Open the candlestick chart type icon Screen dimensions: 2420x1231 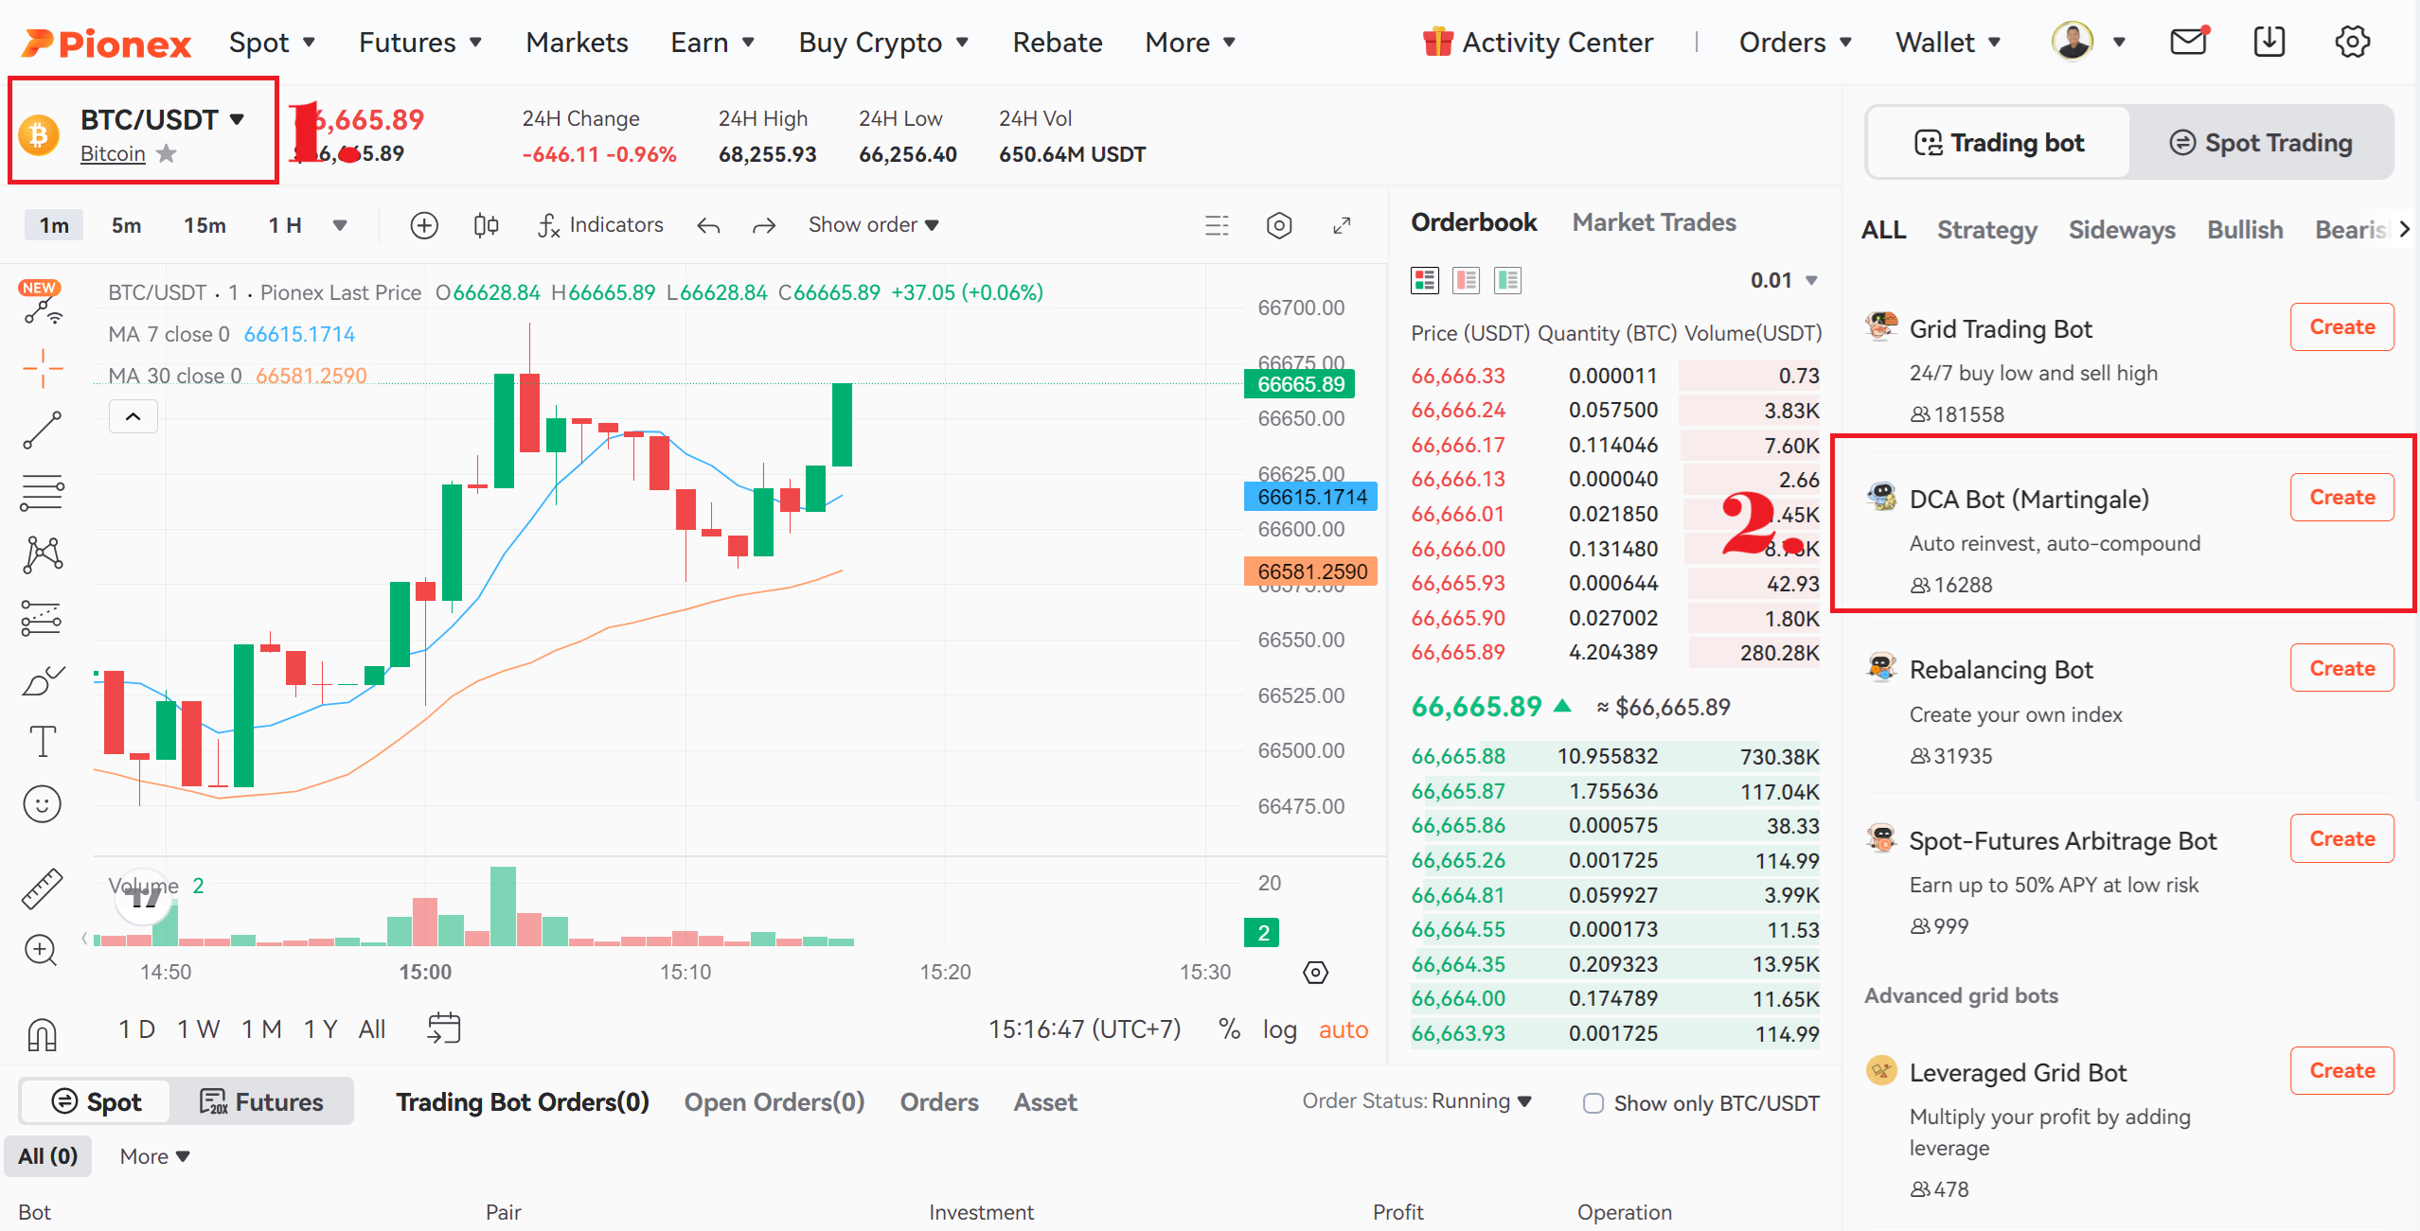click(486, 225)
